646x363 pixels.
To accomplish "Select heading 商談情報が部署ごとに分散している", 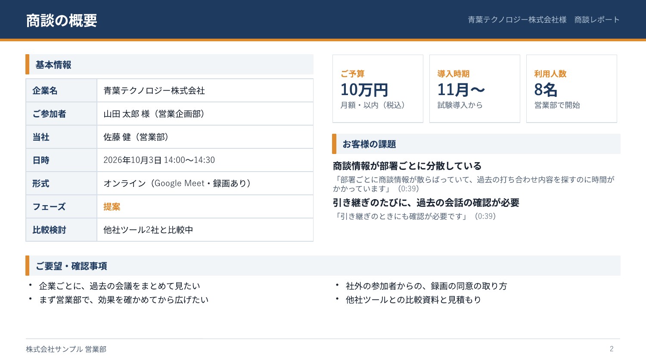I will click(x=407, y=166).
